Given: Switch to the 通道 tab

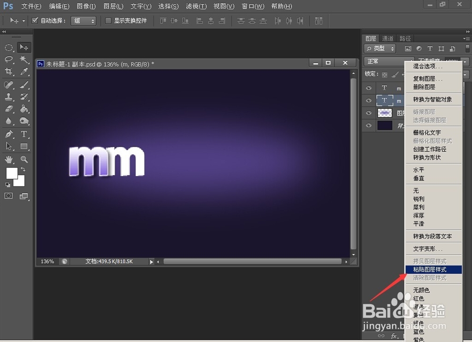Looking at the screenshot, I should pos(388,39).
